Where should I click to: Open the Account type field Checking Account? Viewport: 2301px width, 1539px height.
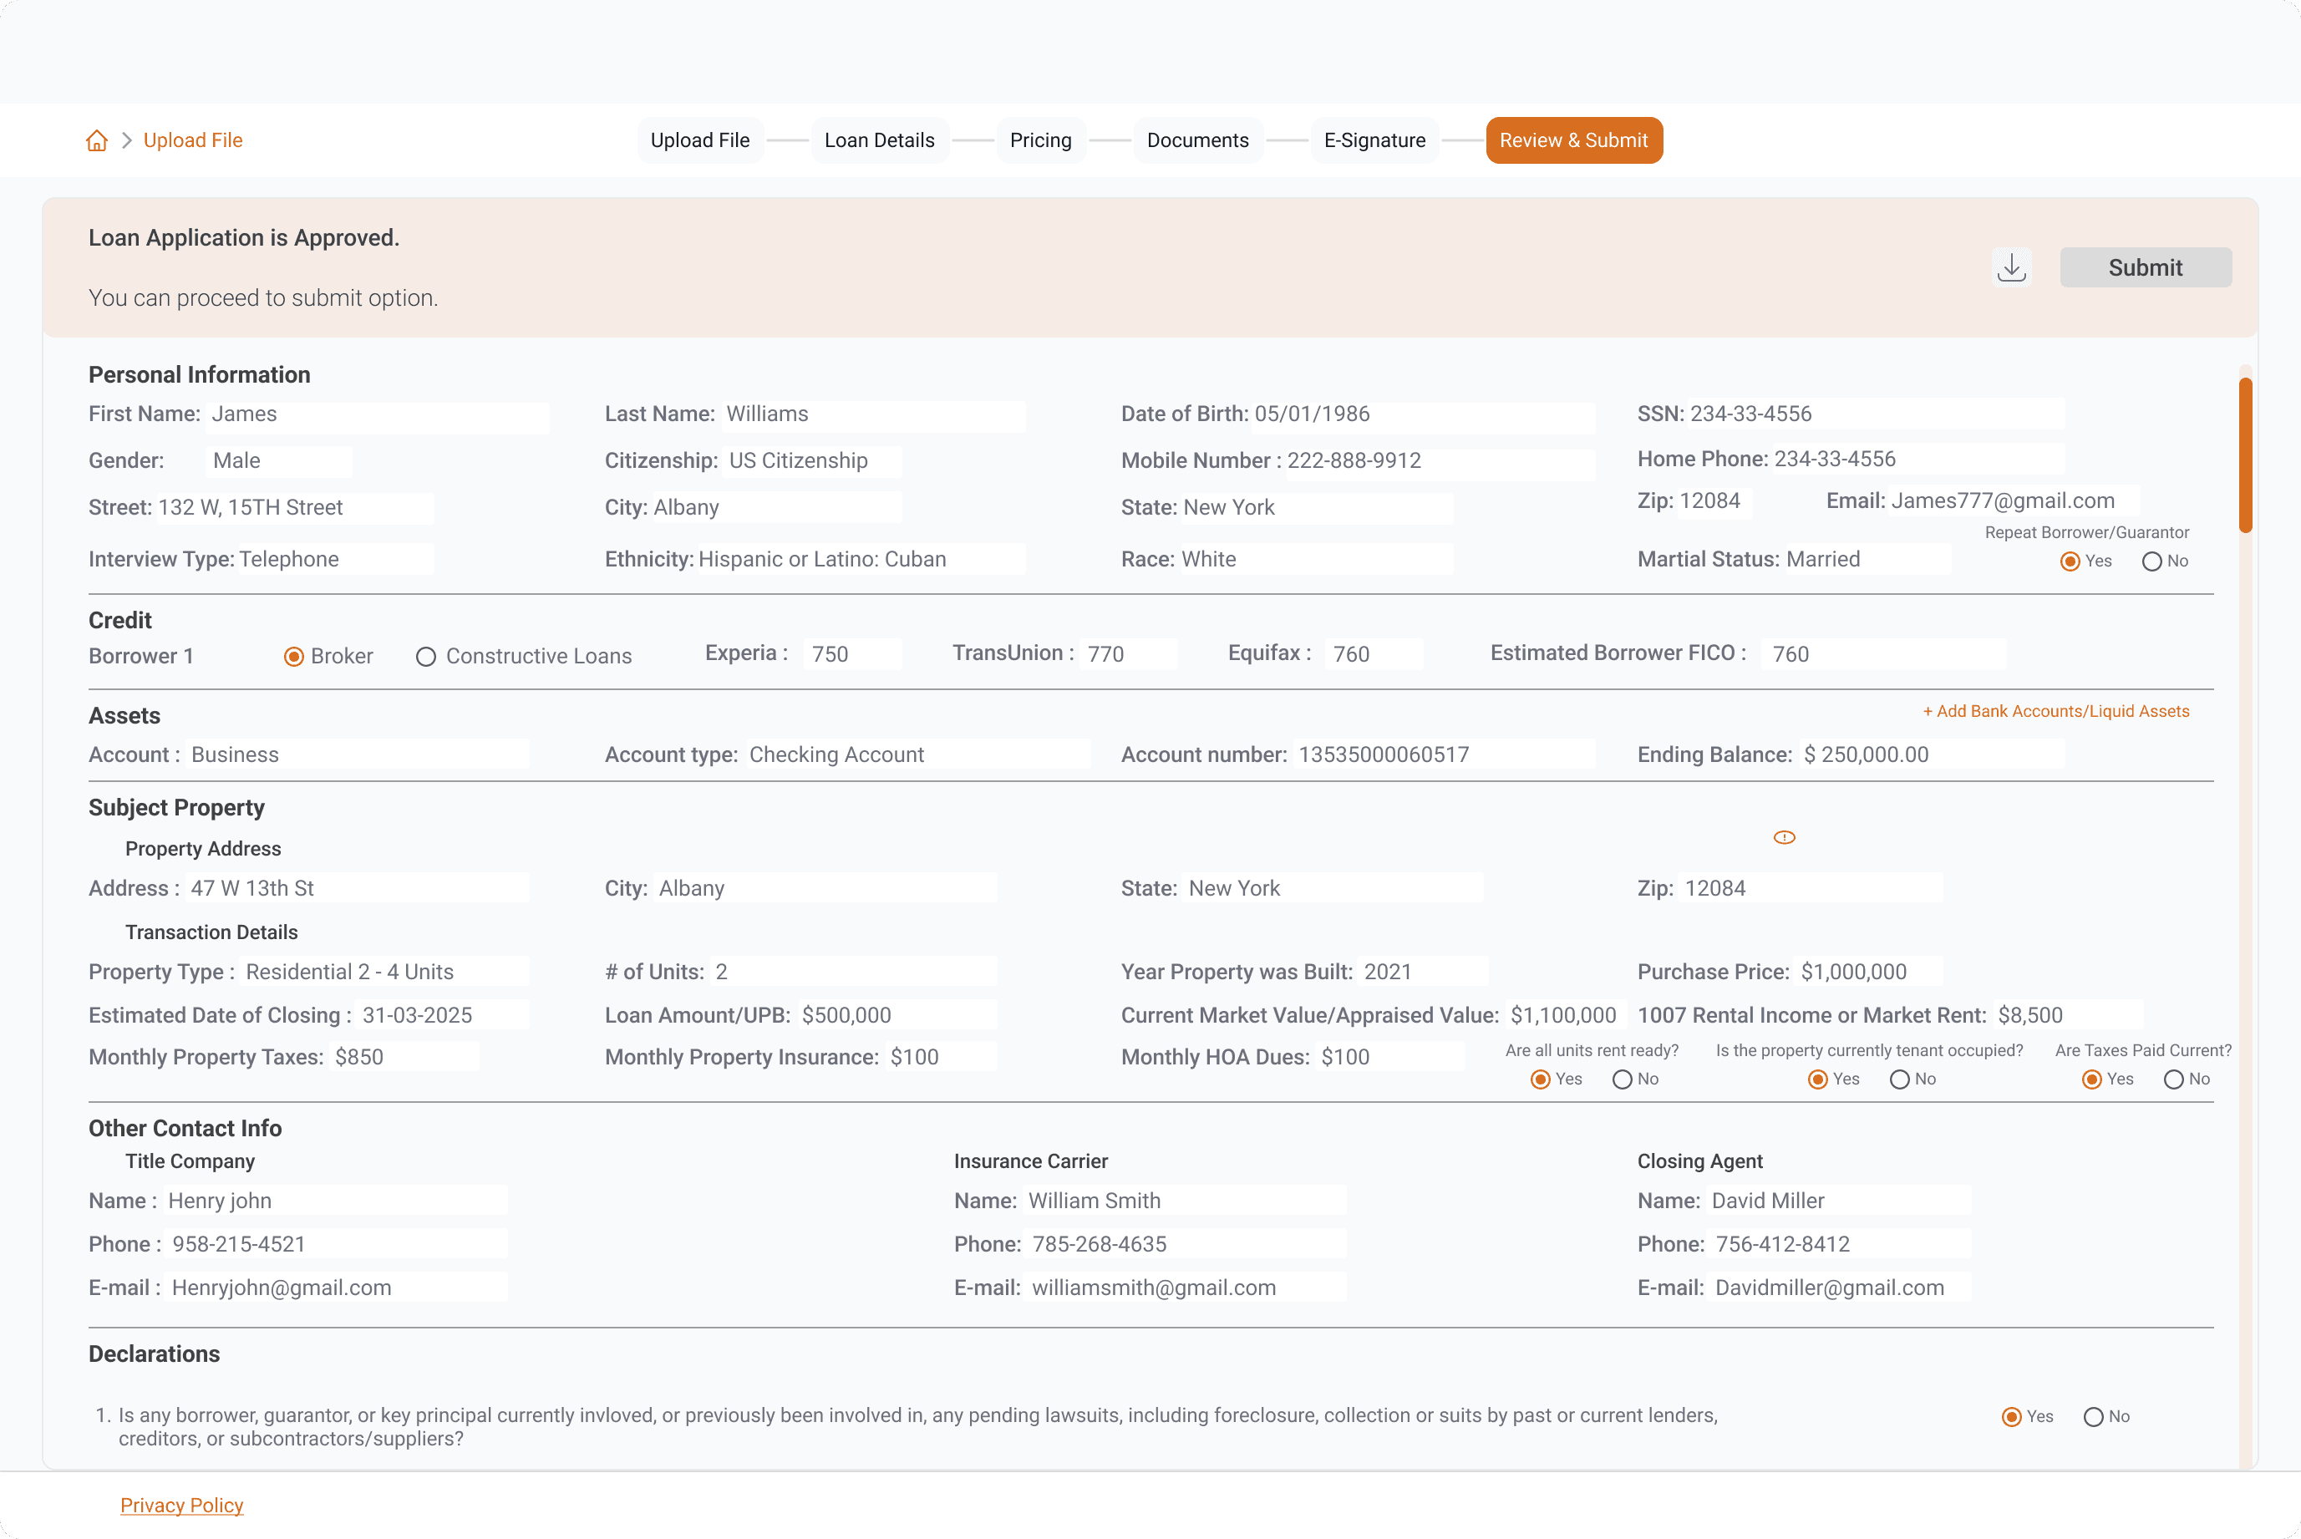coord(917,754)
